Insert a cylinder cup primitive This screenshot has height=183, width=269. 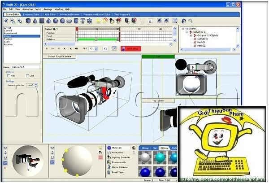(x=76, y=21)
